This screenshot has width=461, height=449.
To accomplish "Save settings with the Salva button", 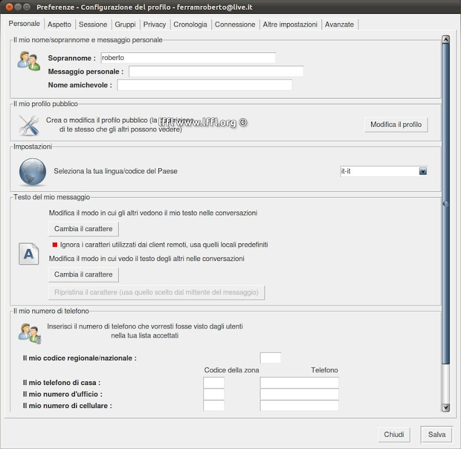I will [x=437, y=434].
